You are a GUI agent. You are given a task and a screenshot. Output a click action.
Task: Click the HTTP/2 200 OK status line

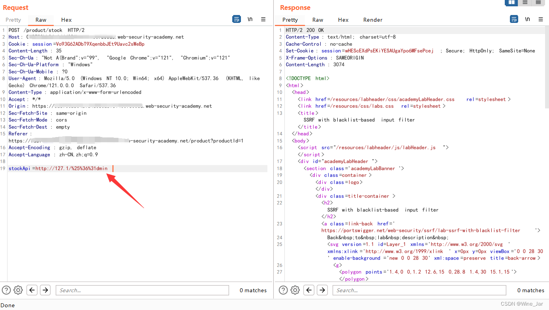(305, 30)
